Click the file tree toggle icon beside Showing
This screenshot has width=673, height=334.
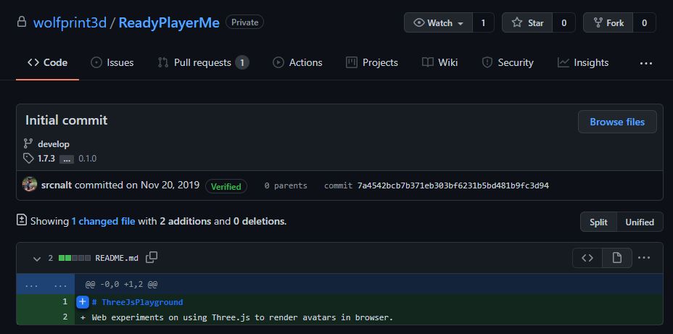tap(22, 220)
